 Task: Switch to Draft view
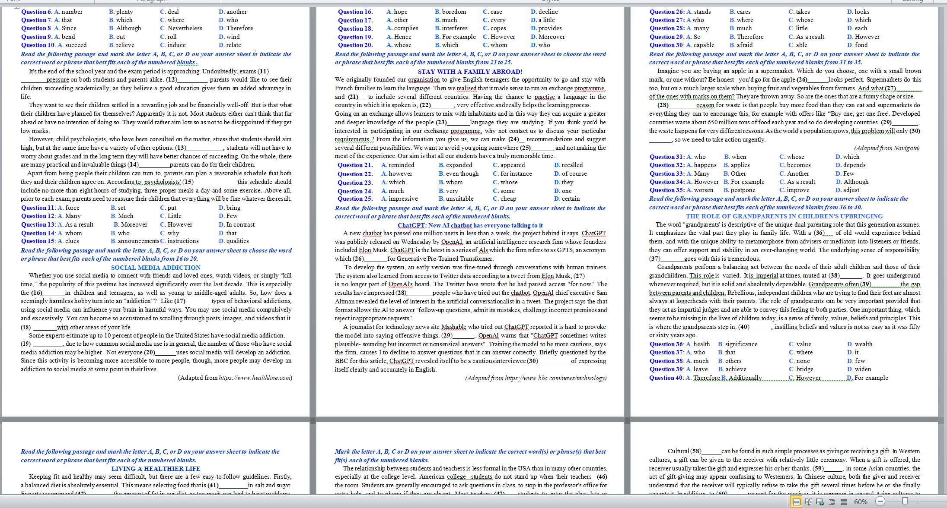(844, 502)
